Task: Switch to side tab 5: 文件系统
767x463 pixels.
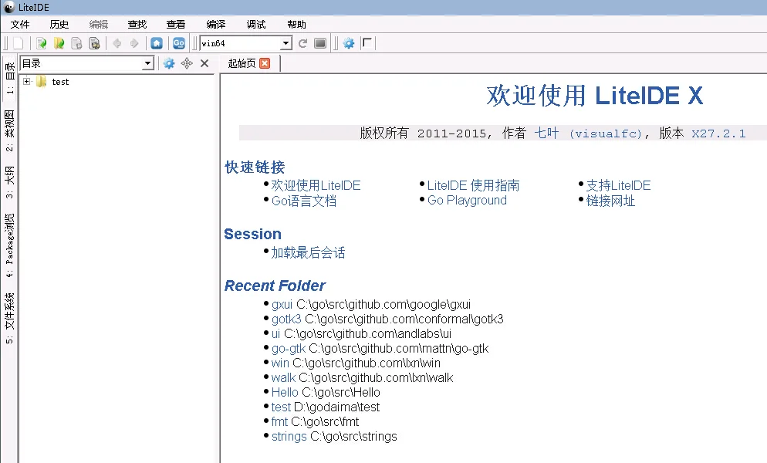Action: click(10, 318)
